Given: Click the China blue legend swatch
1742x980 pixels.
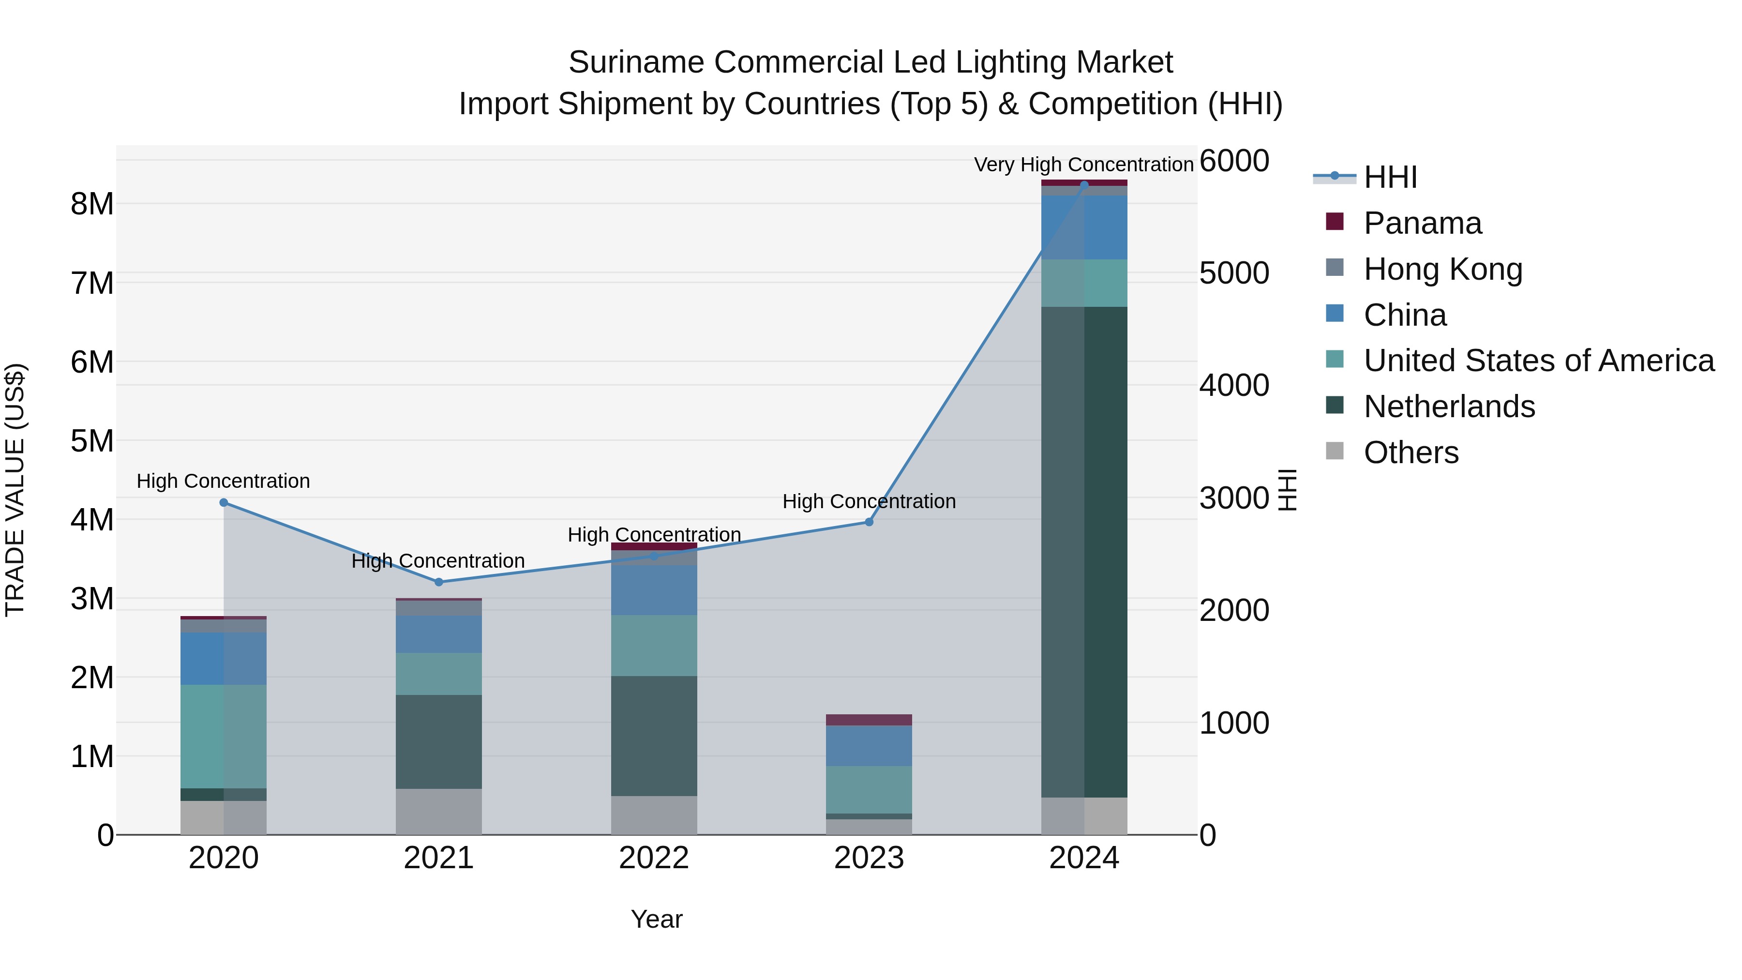Looking at the screenshot, I should pyautogui.click(x=1335, y=313).
